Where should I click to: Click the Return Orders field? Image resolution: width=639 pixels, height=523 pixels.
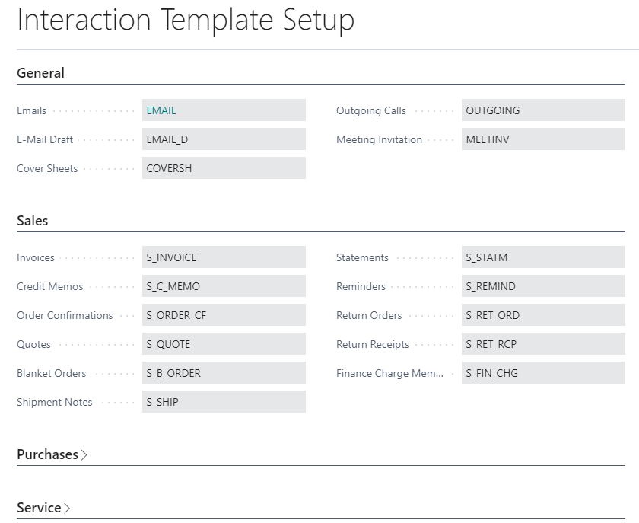pyautogui.click(x=543, y=315)
